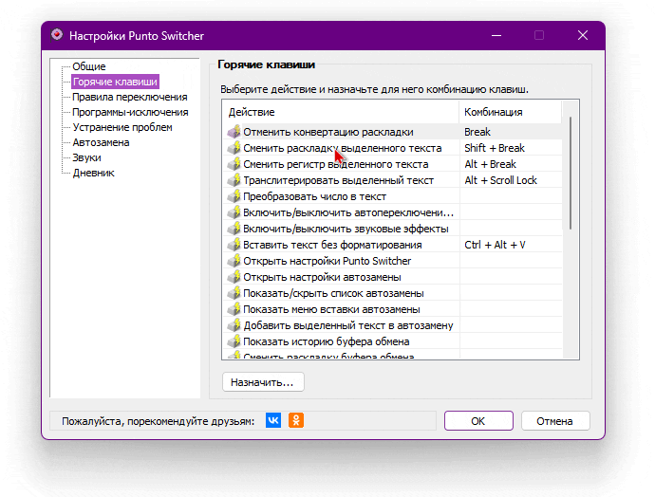This screenshot has height=497, width=655.
Task: Click icon beside Показать историю буфера обмена
Action: [234, 341]
